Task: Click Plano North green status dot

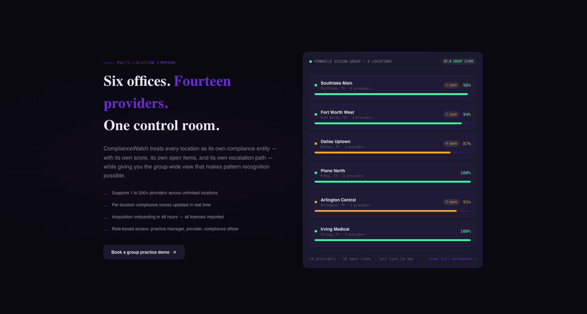Action: [x=316, y=173]
